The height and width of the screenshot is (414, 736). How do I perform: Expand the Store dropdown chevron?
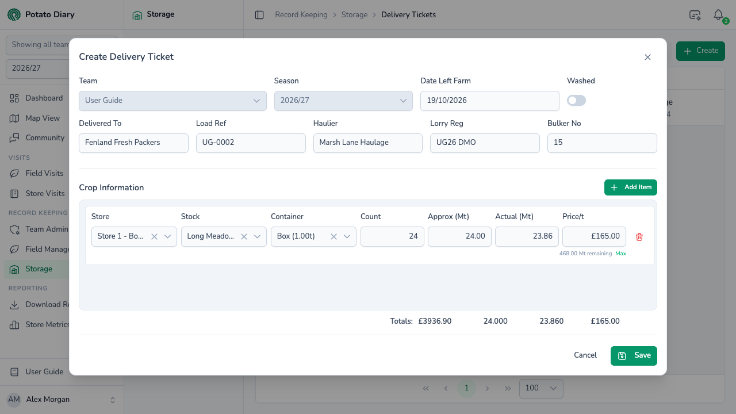(x=168, y=236)
